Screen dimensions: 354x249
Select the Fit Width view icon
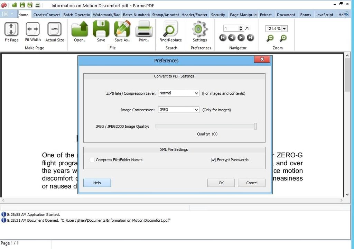33,29
